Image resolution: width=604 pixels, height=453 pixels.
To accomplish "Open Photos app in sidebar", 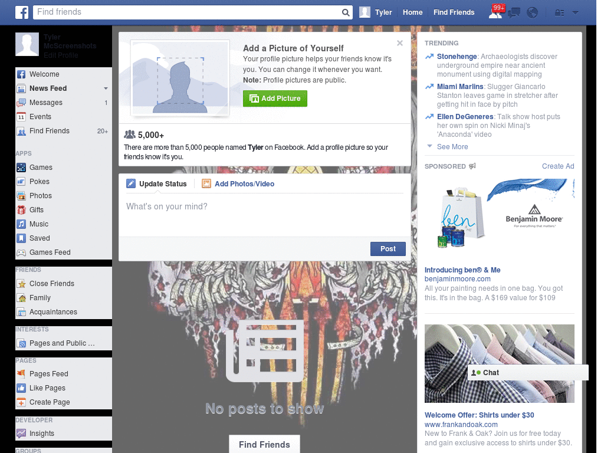I will 64,196.
